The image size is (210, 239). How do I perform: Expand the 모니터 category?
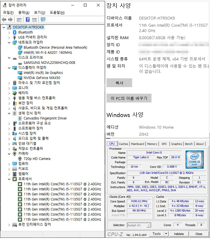click(x=9, y=88)
